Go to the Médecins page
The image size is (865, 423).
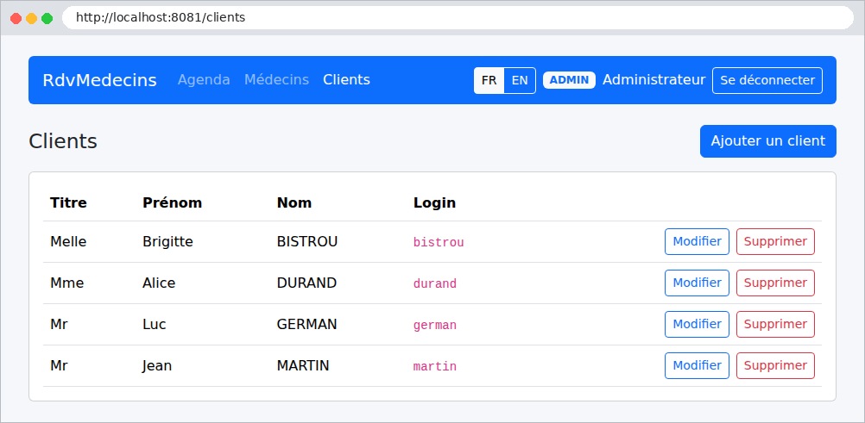click(x=276, y=80)
